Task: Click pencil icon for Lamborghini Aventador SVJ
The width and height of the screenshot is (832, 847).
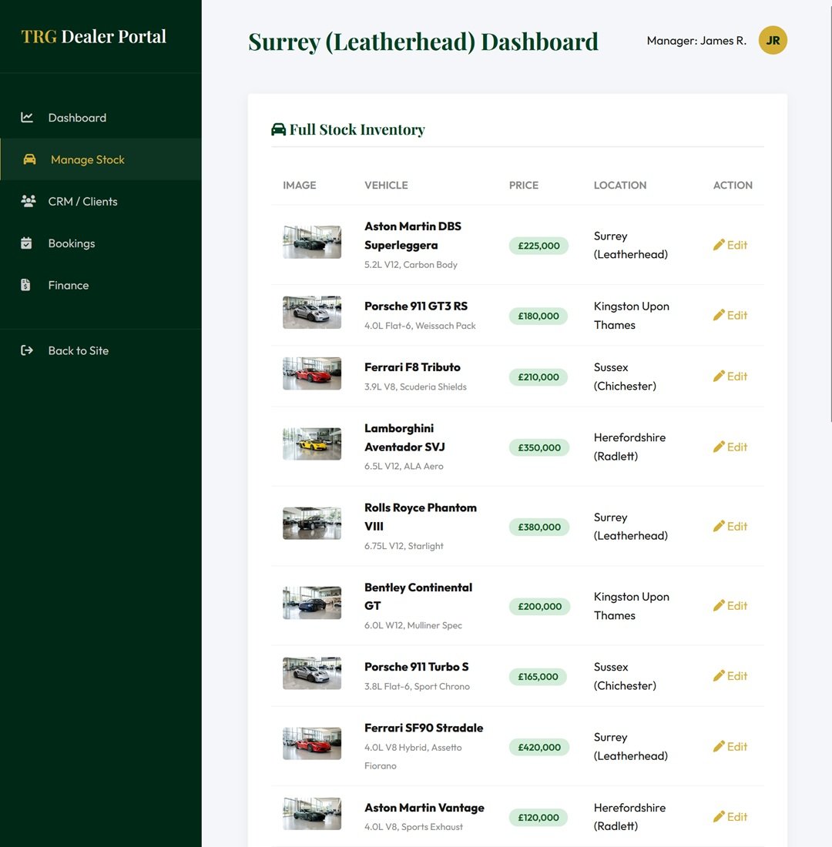Action: click(719, 447)
